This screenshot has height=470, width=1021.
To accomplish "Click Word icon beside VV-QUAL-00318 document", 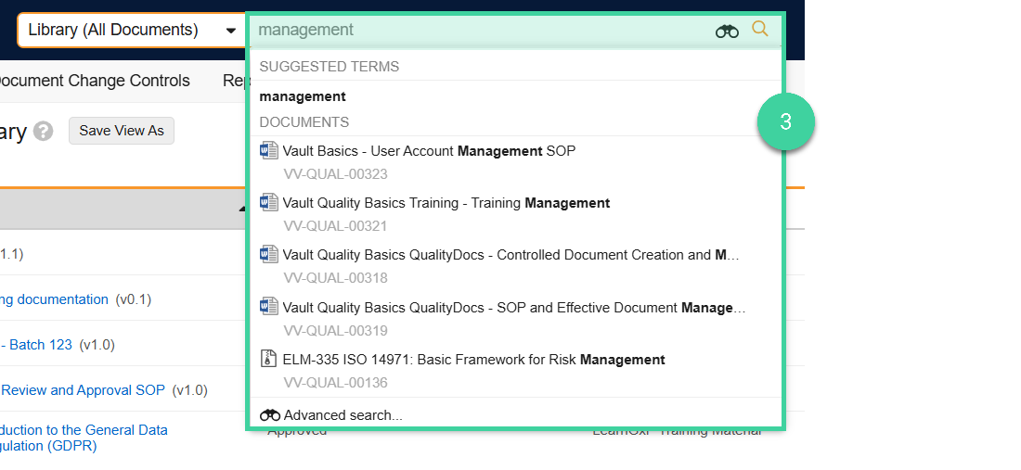I will click(x=269, y=255).
